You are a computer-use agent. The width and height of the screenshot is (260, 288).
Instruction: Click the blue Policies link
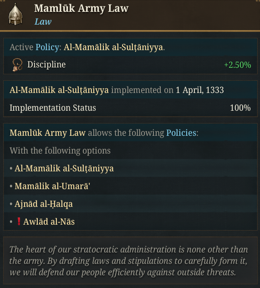181,133
